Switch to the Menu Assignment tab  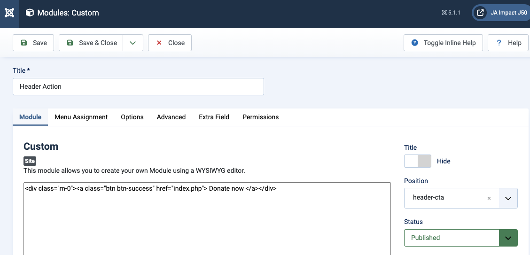81,117
